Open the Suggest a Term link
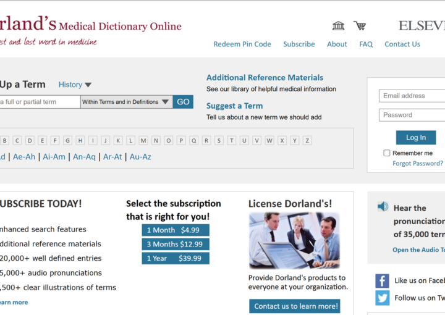Image resolution: width=445 pixels, height=315 pixels. pyautogui.click(x=234, y=106)
